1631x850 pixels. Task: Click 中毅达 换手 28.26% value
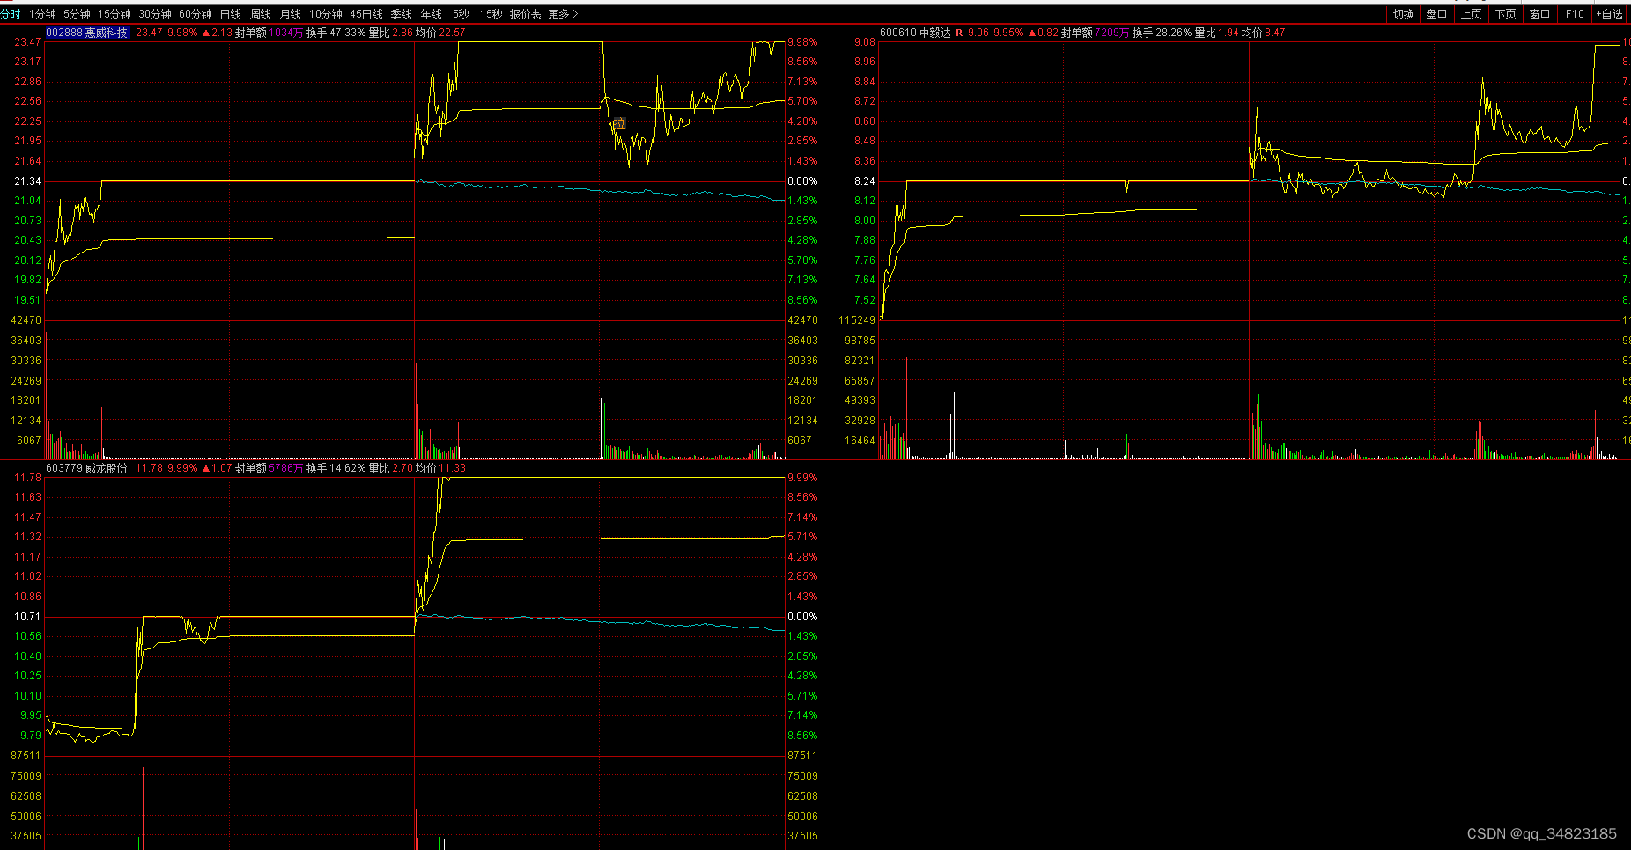coord(1174,33)
